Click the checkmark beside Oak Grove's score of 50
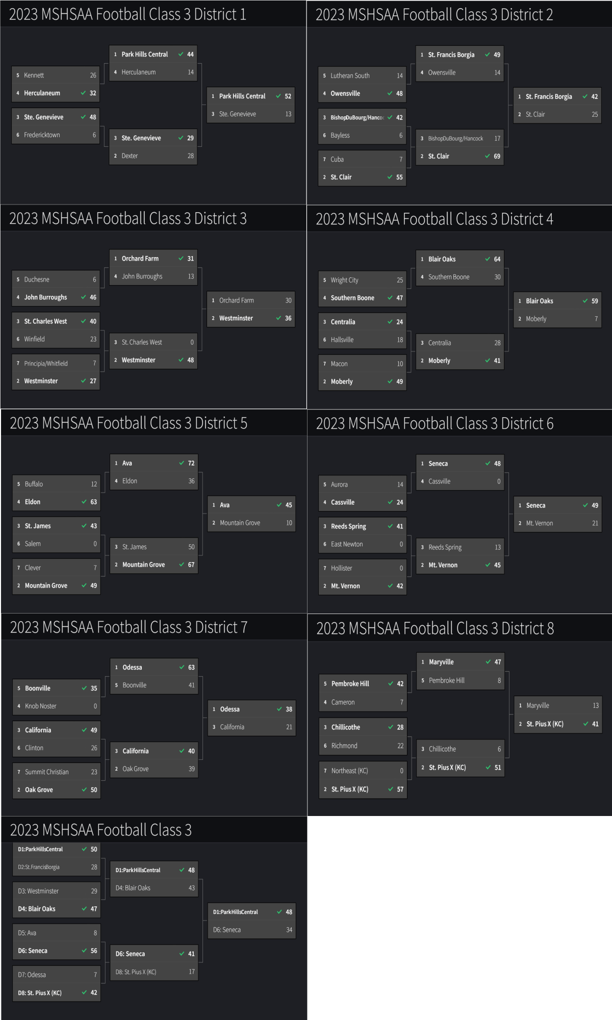 84,789
